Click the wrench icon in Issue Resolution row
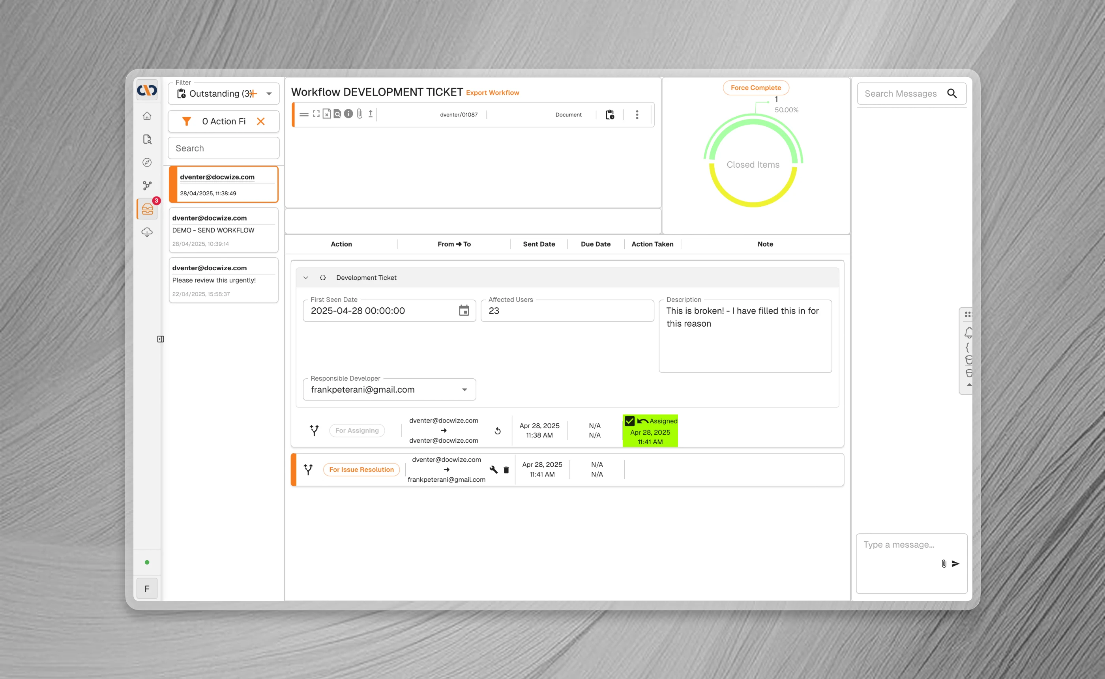 [x=494, y=470]
